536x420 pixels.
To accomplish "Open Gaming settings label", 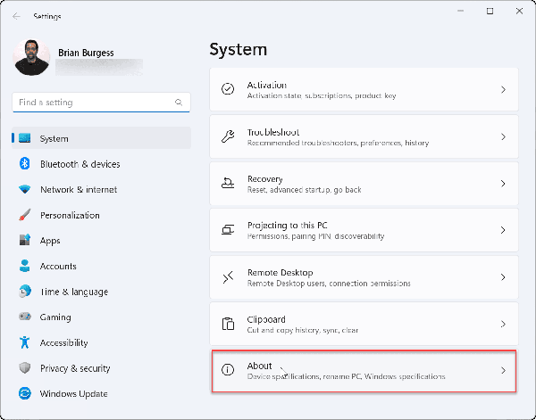I will (x=55, y=317).
